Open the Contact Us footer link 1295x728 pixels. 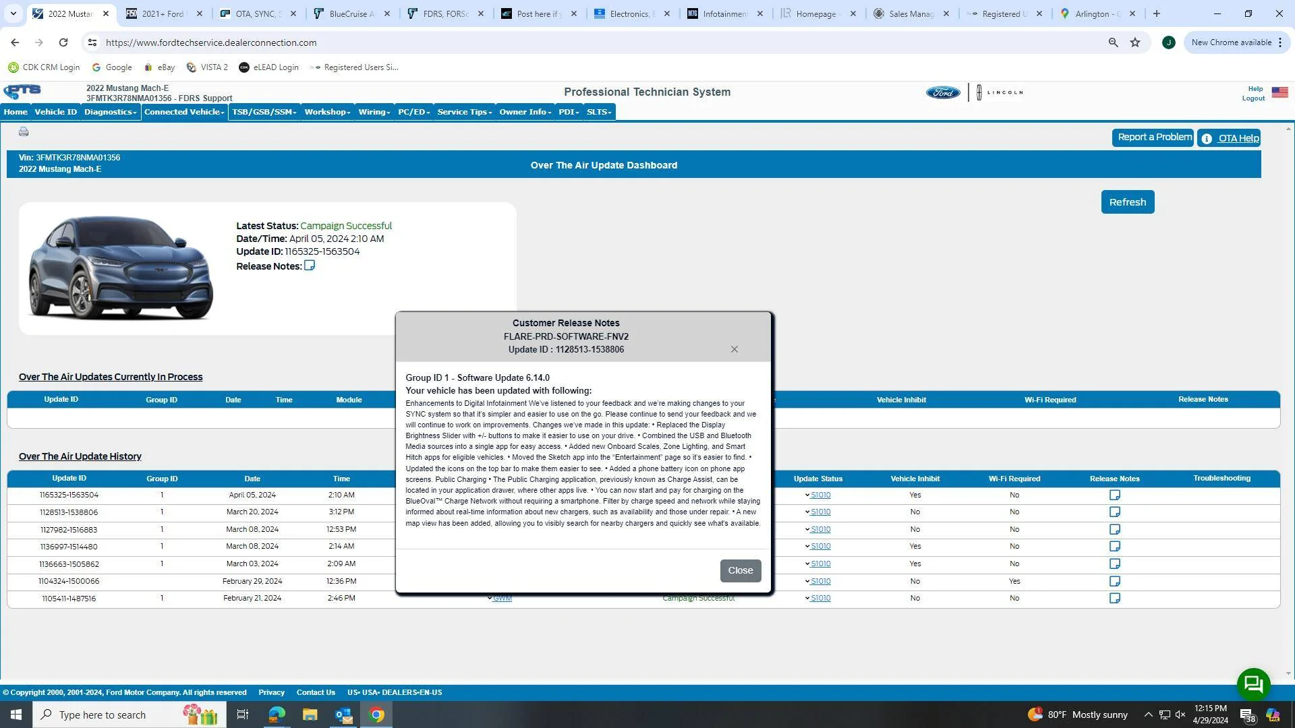point(316,693)
